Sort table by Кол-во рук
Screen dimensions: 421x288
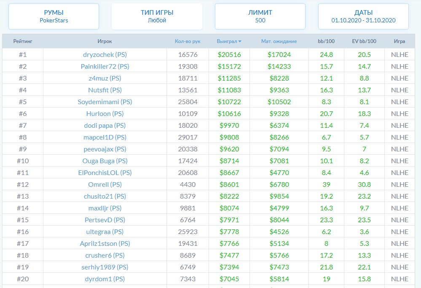(x=188, y=41)
